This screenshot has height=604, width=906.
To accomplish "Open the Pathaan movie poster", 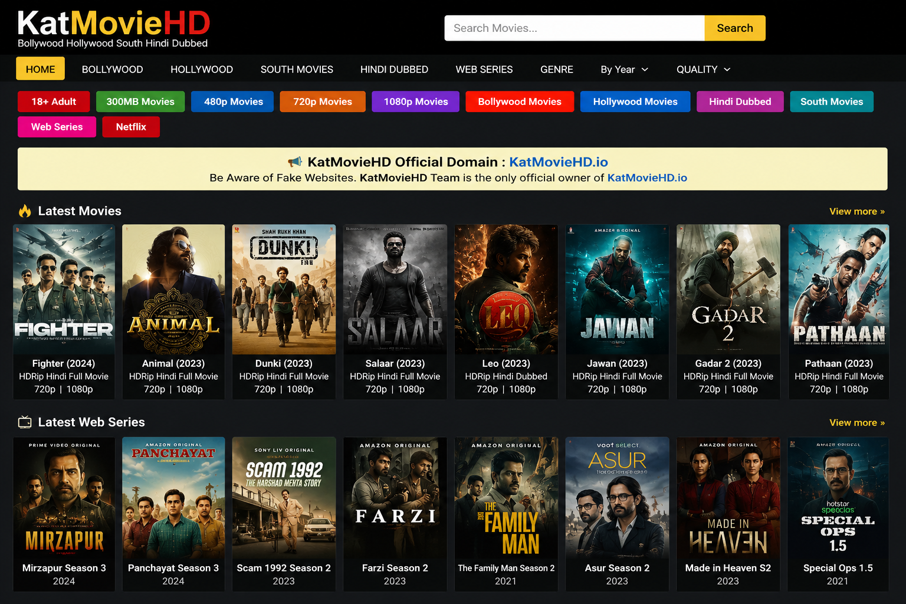I will pyautogui.click(x=839, y=289).
